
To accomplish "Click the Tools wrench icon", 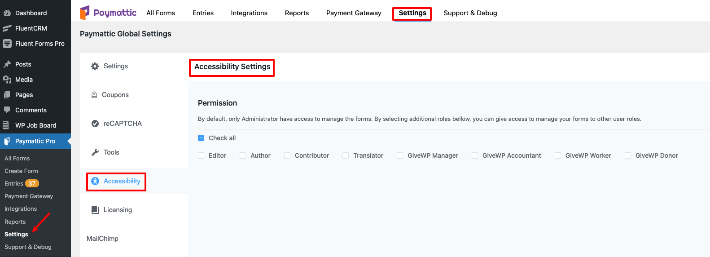I will 95,152.
